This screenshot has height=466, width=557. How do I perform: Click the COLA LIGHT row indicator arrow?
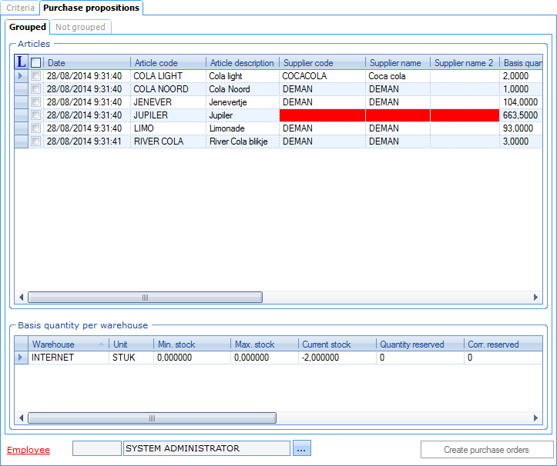[x=21, y=76]
